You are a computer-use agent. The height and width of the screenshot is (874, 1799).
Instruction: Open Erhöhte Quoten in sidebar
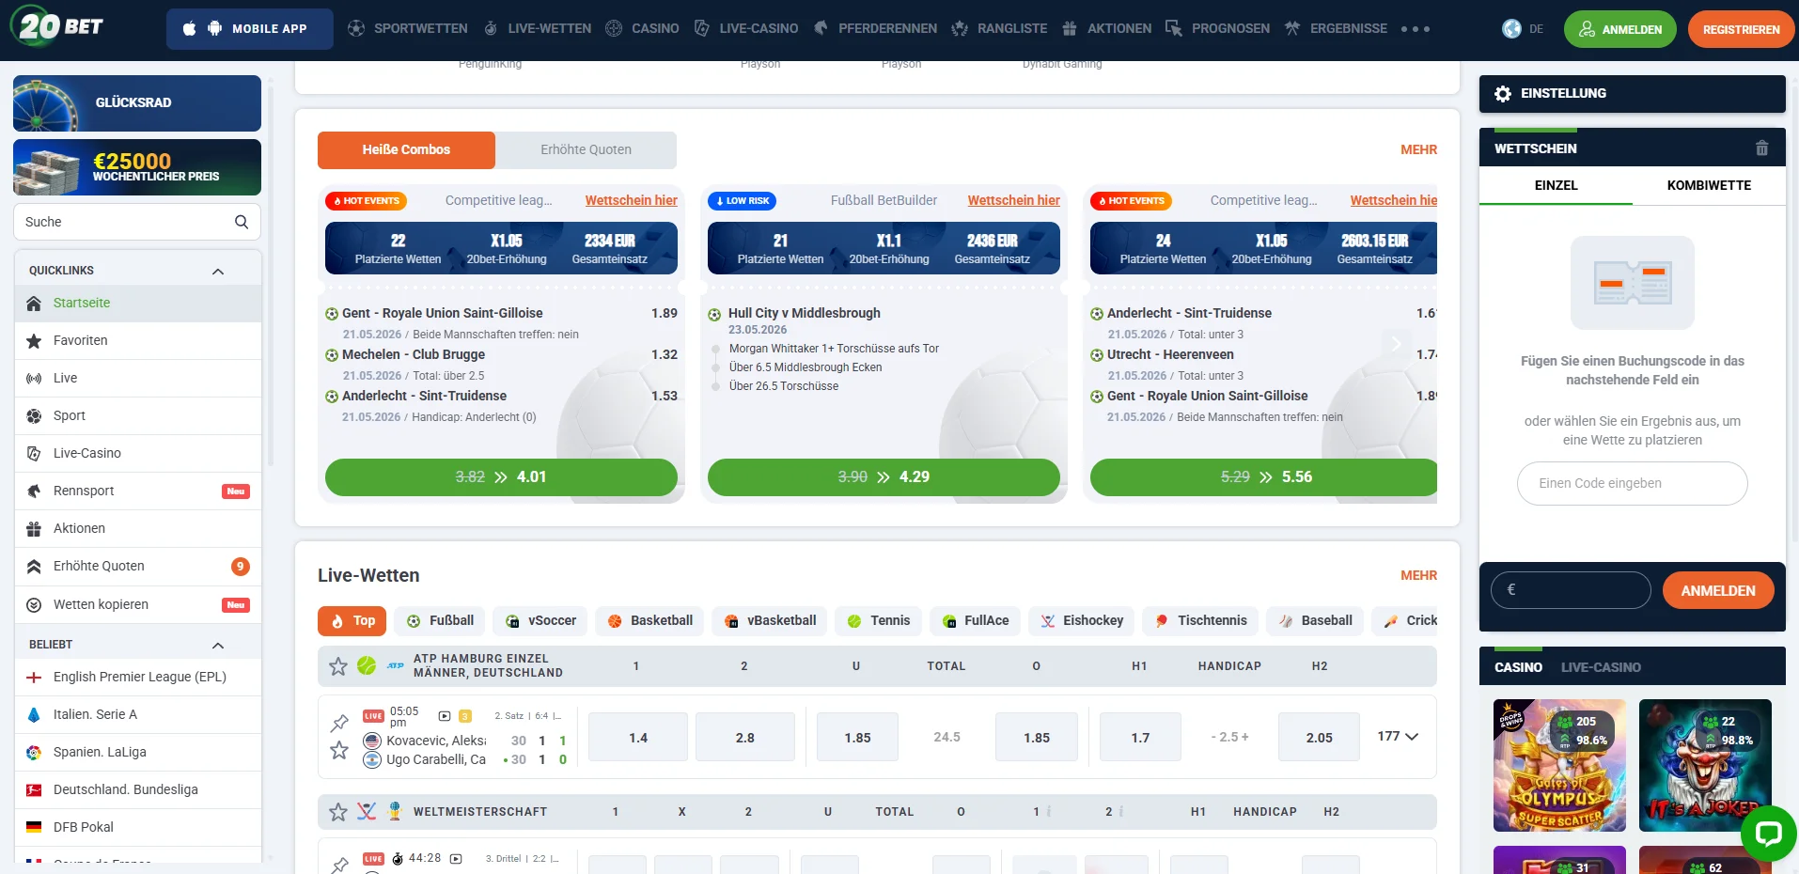coord(137,566)
